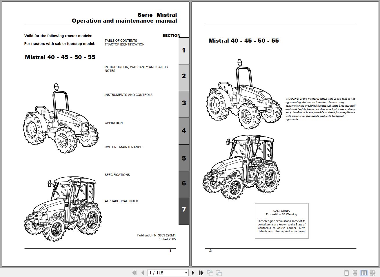The width and height of the screenshot is (380, 277).
Task: Switch to single page layout
Action: point(346,273)
